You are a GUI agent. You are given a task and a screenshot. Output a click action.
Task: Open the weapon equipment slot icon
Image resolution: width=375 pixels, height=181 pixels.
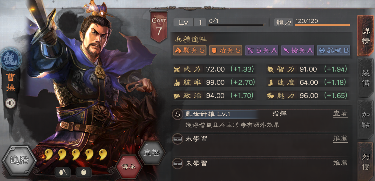coord(62,172)
